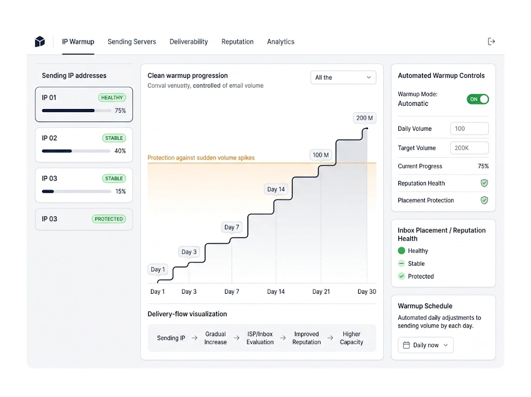Click the Day 21 x-axis label
This screenshot has width=531, height=397.
pyautogui.click(x=321, y=292)
